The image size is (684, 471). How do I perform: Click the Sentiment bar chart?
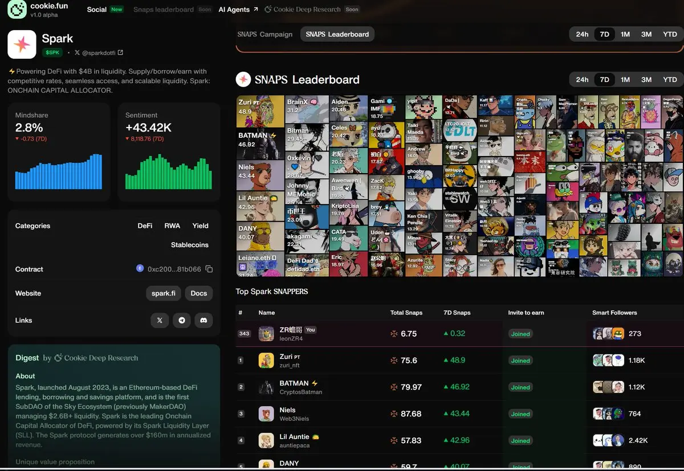point(169,171)
